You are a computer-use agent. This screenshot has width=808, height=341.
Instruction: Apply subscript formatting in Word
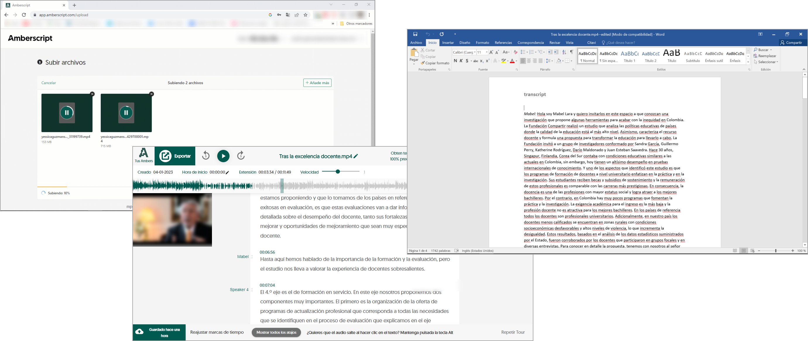tap(482, 61)
